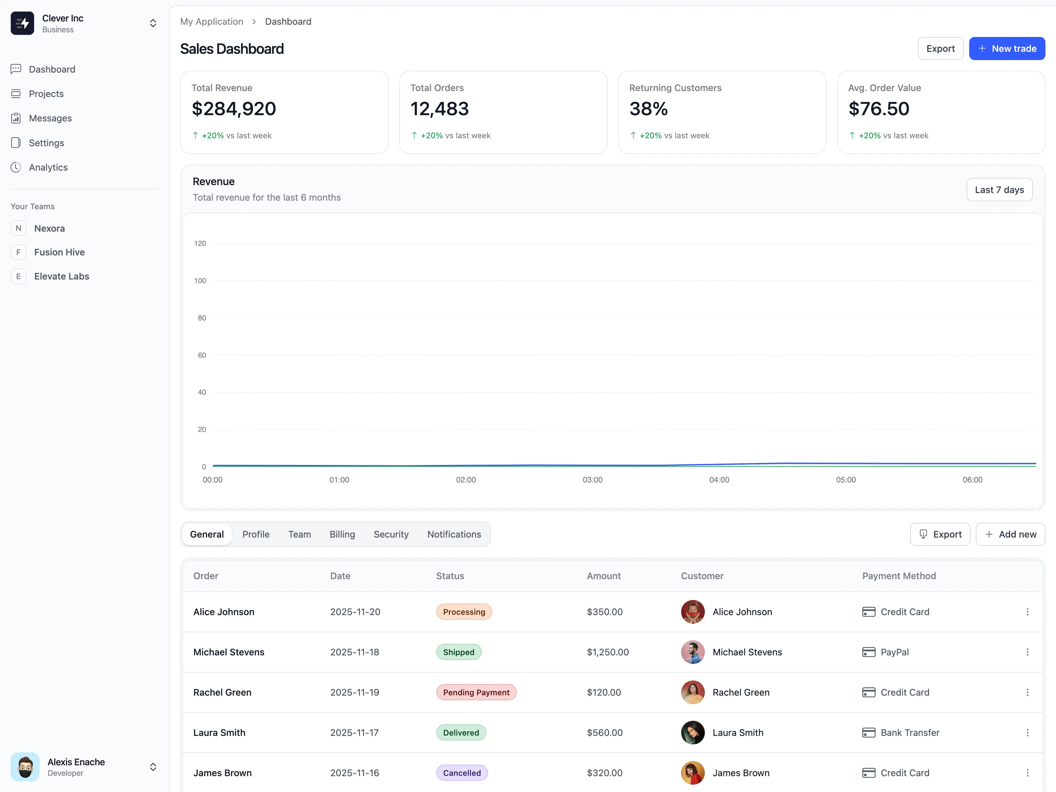This screenshot has width=1056, height=792.
Task: Click the Add new button
Action: pyautogui.click(x=1010, y=534)
